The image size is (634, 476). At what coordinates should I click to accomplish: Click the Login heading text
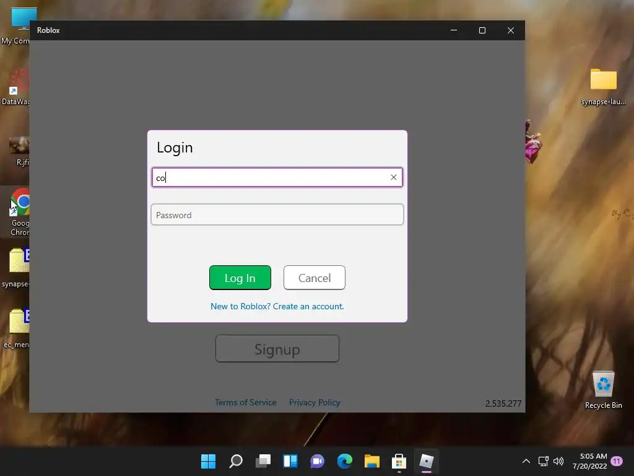pyautogui.click(x=175, y=148)
